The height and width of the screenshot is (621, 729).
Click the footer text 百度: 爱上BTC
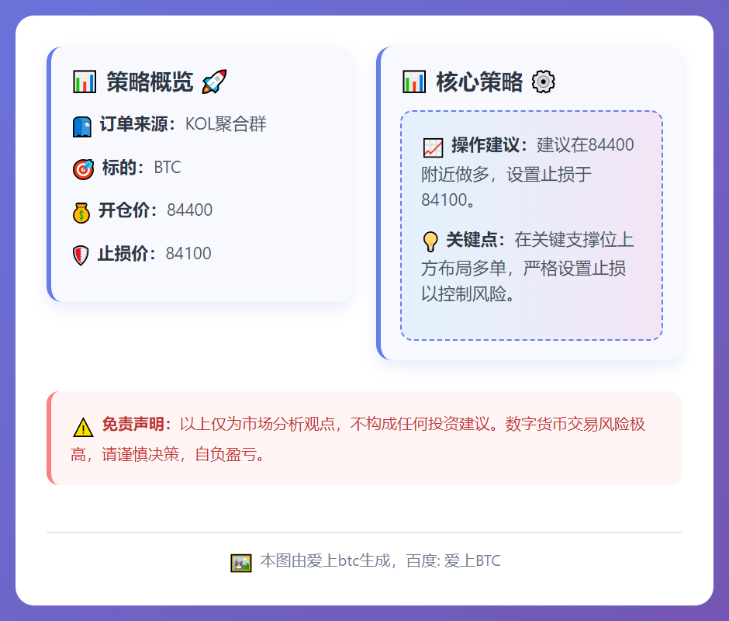point(454,560)
